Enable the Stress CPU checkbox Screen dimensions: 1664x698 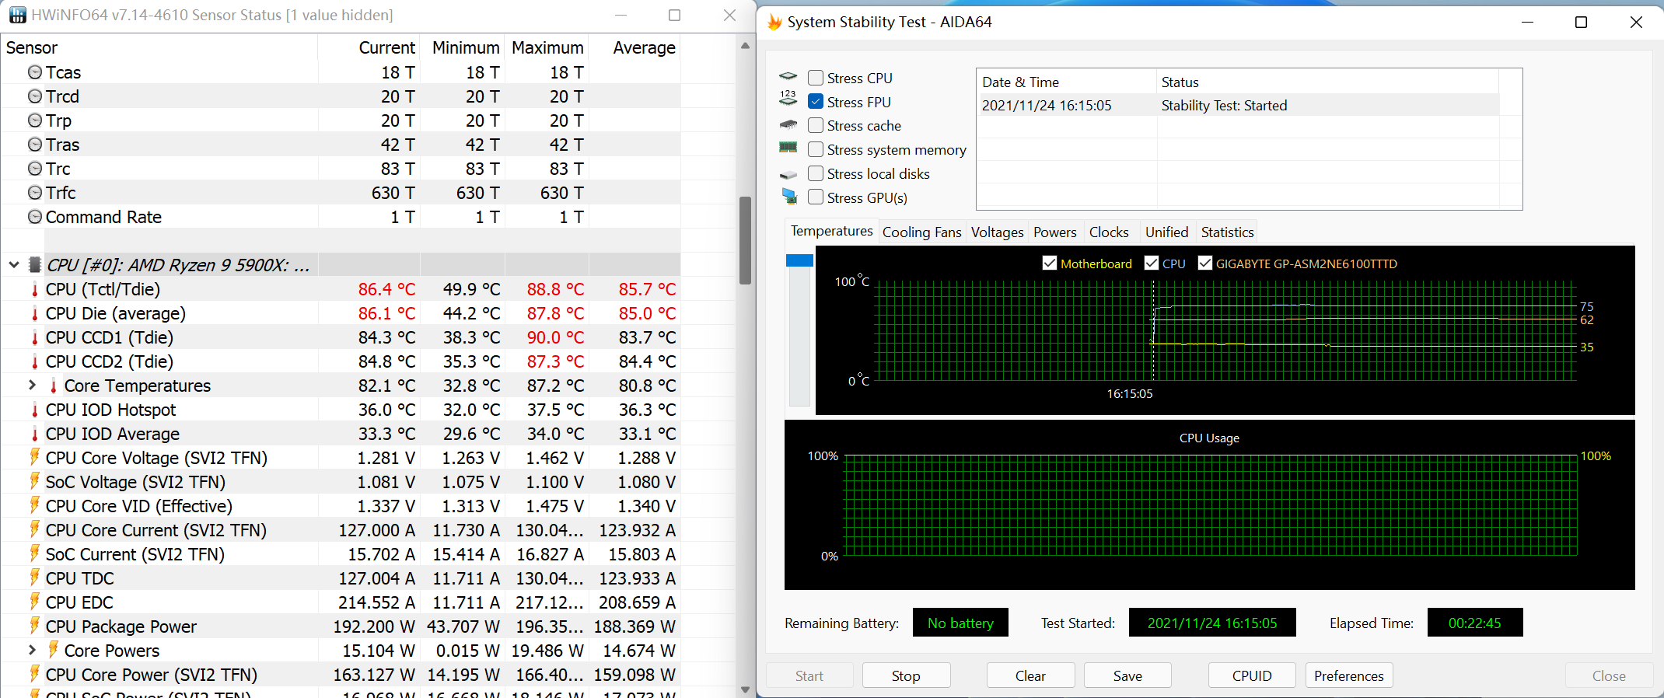point(816,78)
